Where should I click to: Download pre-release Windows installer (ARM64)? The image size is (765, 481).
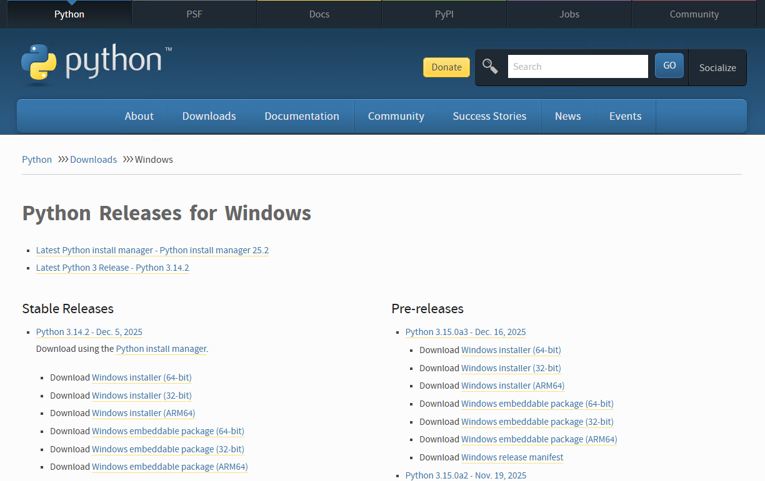pyautogui.click(x=513, y=386)
